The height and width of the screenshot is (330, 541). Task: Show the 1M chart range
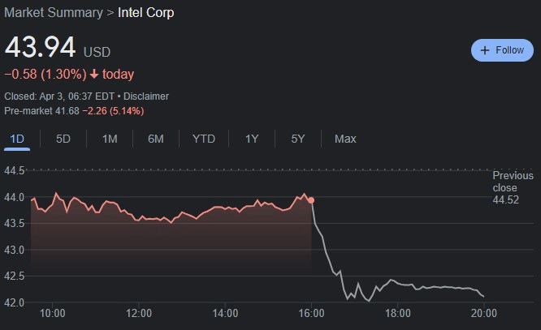coord(110,139)
